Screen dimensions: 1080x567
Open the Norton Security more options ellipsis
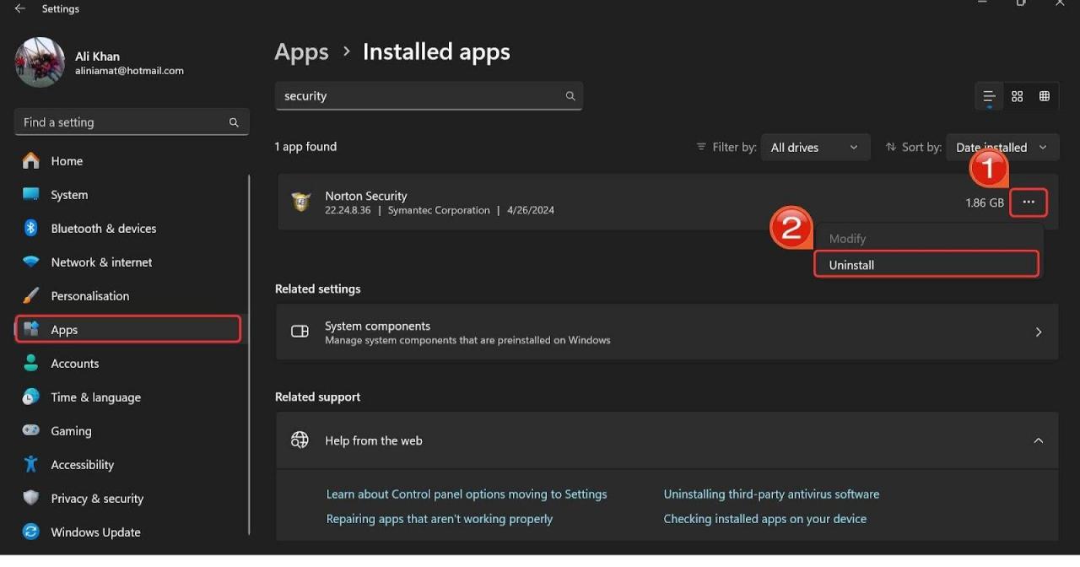(x=1029, y=202)
